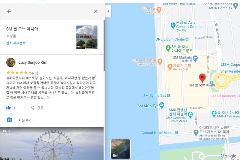This screenshot has width=240, height=160.
Task: Switch to satellite view thumbnail 위성
Action: coord(121,149)
